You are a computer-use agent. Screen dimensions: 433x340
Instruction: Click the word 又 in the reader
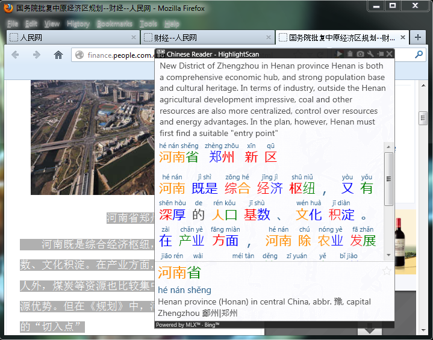[x=347, y=188]
